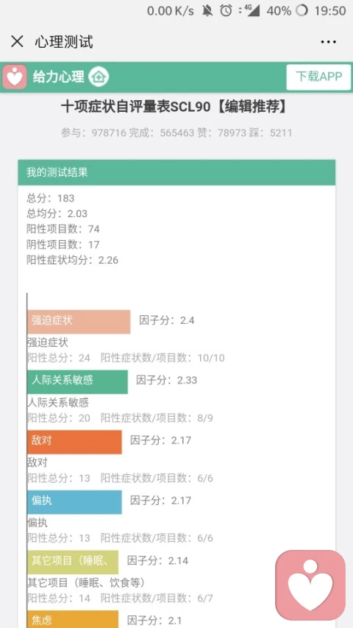Tap the alarm clock status icon
The image size is (353, 628).
[226, 11]
